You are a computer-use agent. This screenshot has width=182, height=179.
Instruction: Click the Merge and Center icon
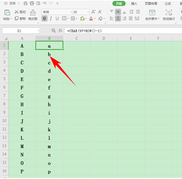[x=152, y=15]
